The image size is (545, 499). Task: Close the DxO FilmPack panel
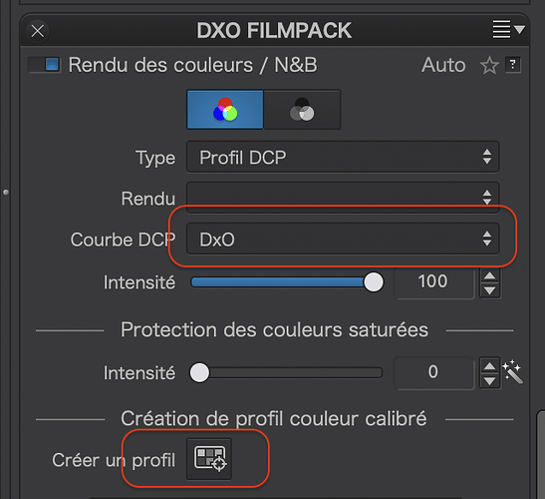click(x=38, y=31)
